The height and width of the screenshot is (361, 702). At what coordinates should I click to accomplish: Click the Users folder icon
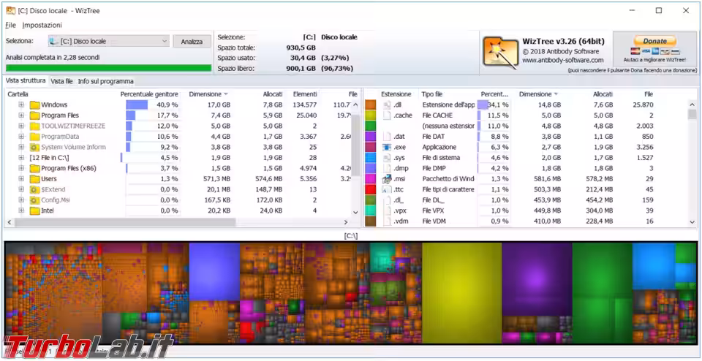[x=35, y=179]
